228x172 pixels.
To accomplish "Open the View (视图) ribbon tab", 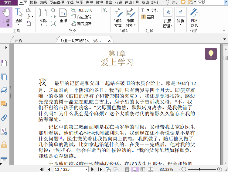I will [80, 2].
